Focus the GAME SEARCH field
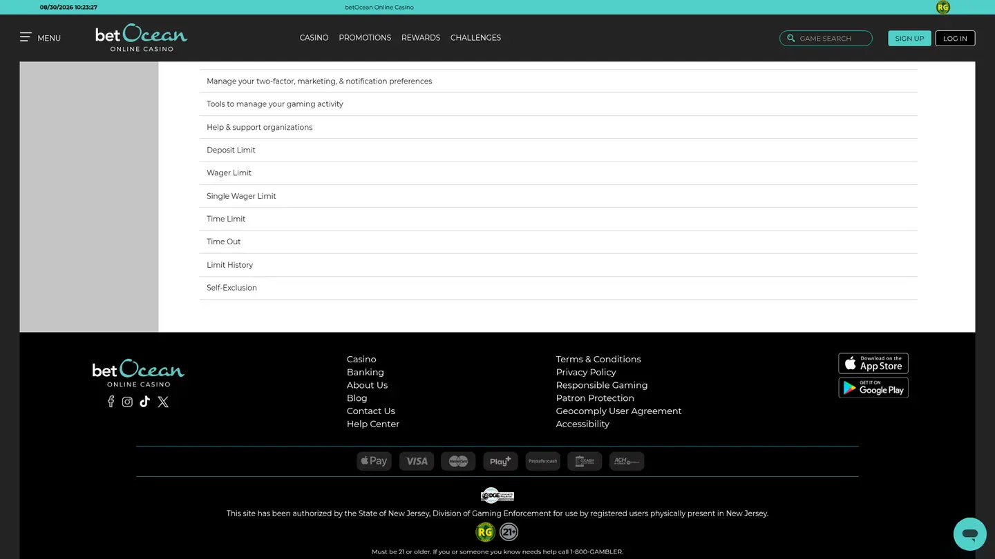This screenshot has height=559, width=995. (826, 39)
